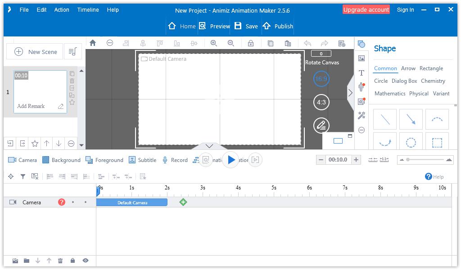
Task: Open the character Role icon in sidebar
Action: click(362, 87)
